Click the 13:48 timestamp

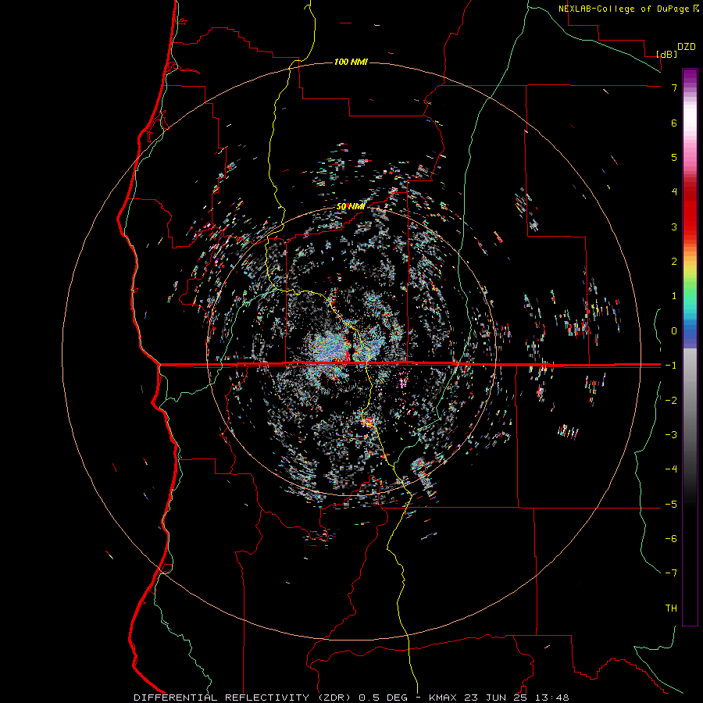[x=551, y=698]
